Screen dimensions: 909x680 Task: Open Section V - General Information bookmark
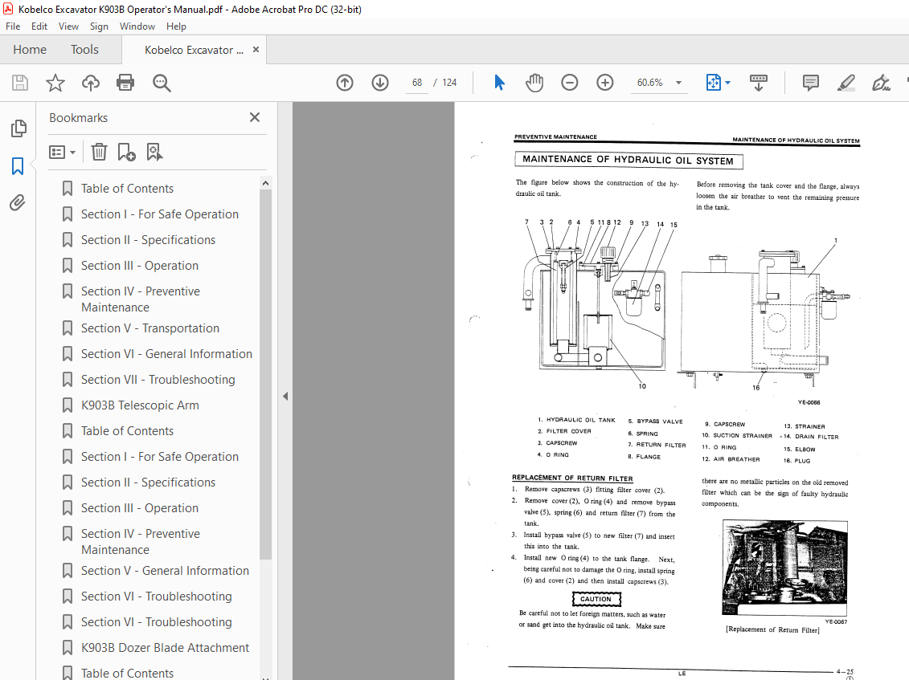point(165,571)
